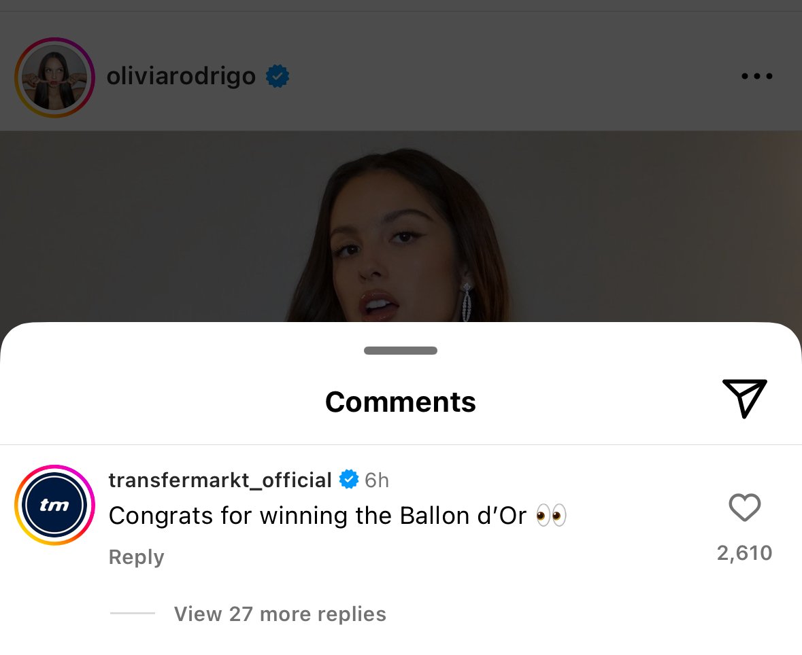Tap the 6h comment timestamp
The width and height of the screenshot is (802, 655).
pos(377,480)
